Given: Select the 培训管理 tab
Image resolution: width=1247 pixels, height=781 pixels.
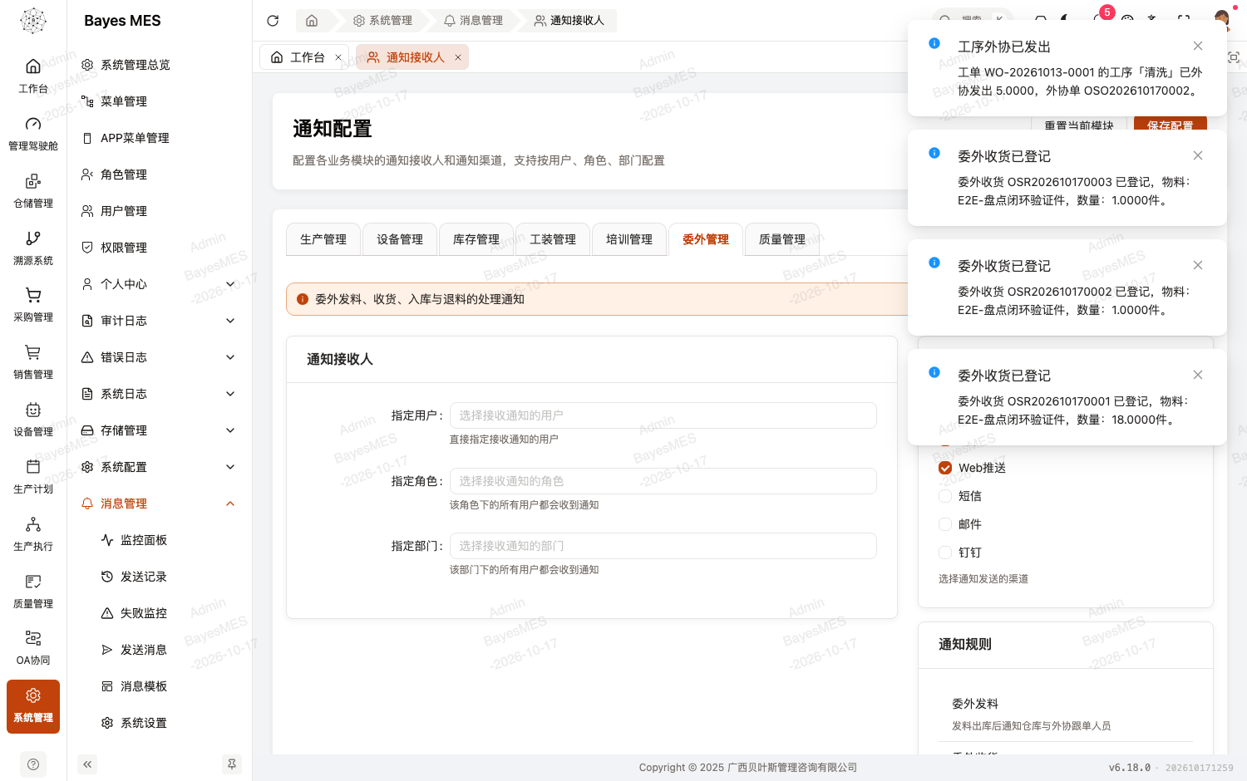Looking at the screenshot, I should (629, 239).
